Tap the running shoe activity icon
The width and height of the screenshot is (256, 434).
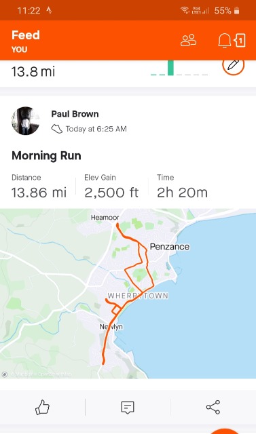coord(57,129)
